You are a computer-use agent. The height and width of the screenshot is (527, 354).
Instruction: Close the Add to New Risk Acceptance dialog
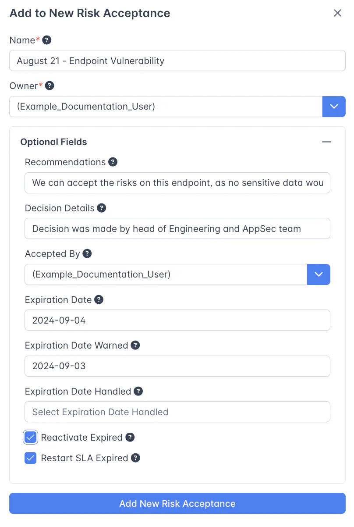pos(337,13)
